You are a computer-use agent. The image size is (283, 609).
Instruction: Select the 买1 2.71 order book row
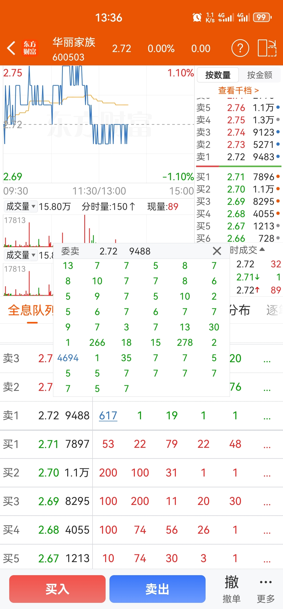(x=238, y=177)
